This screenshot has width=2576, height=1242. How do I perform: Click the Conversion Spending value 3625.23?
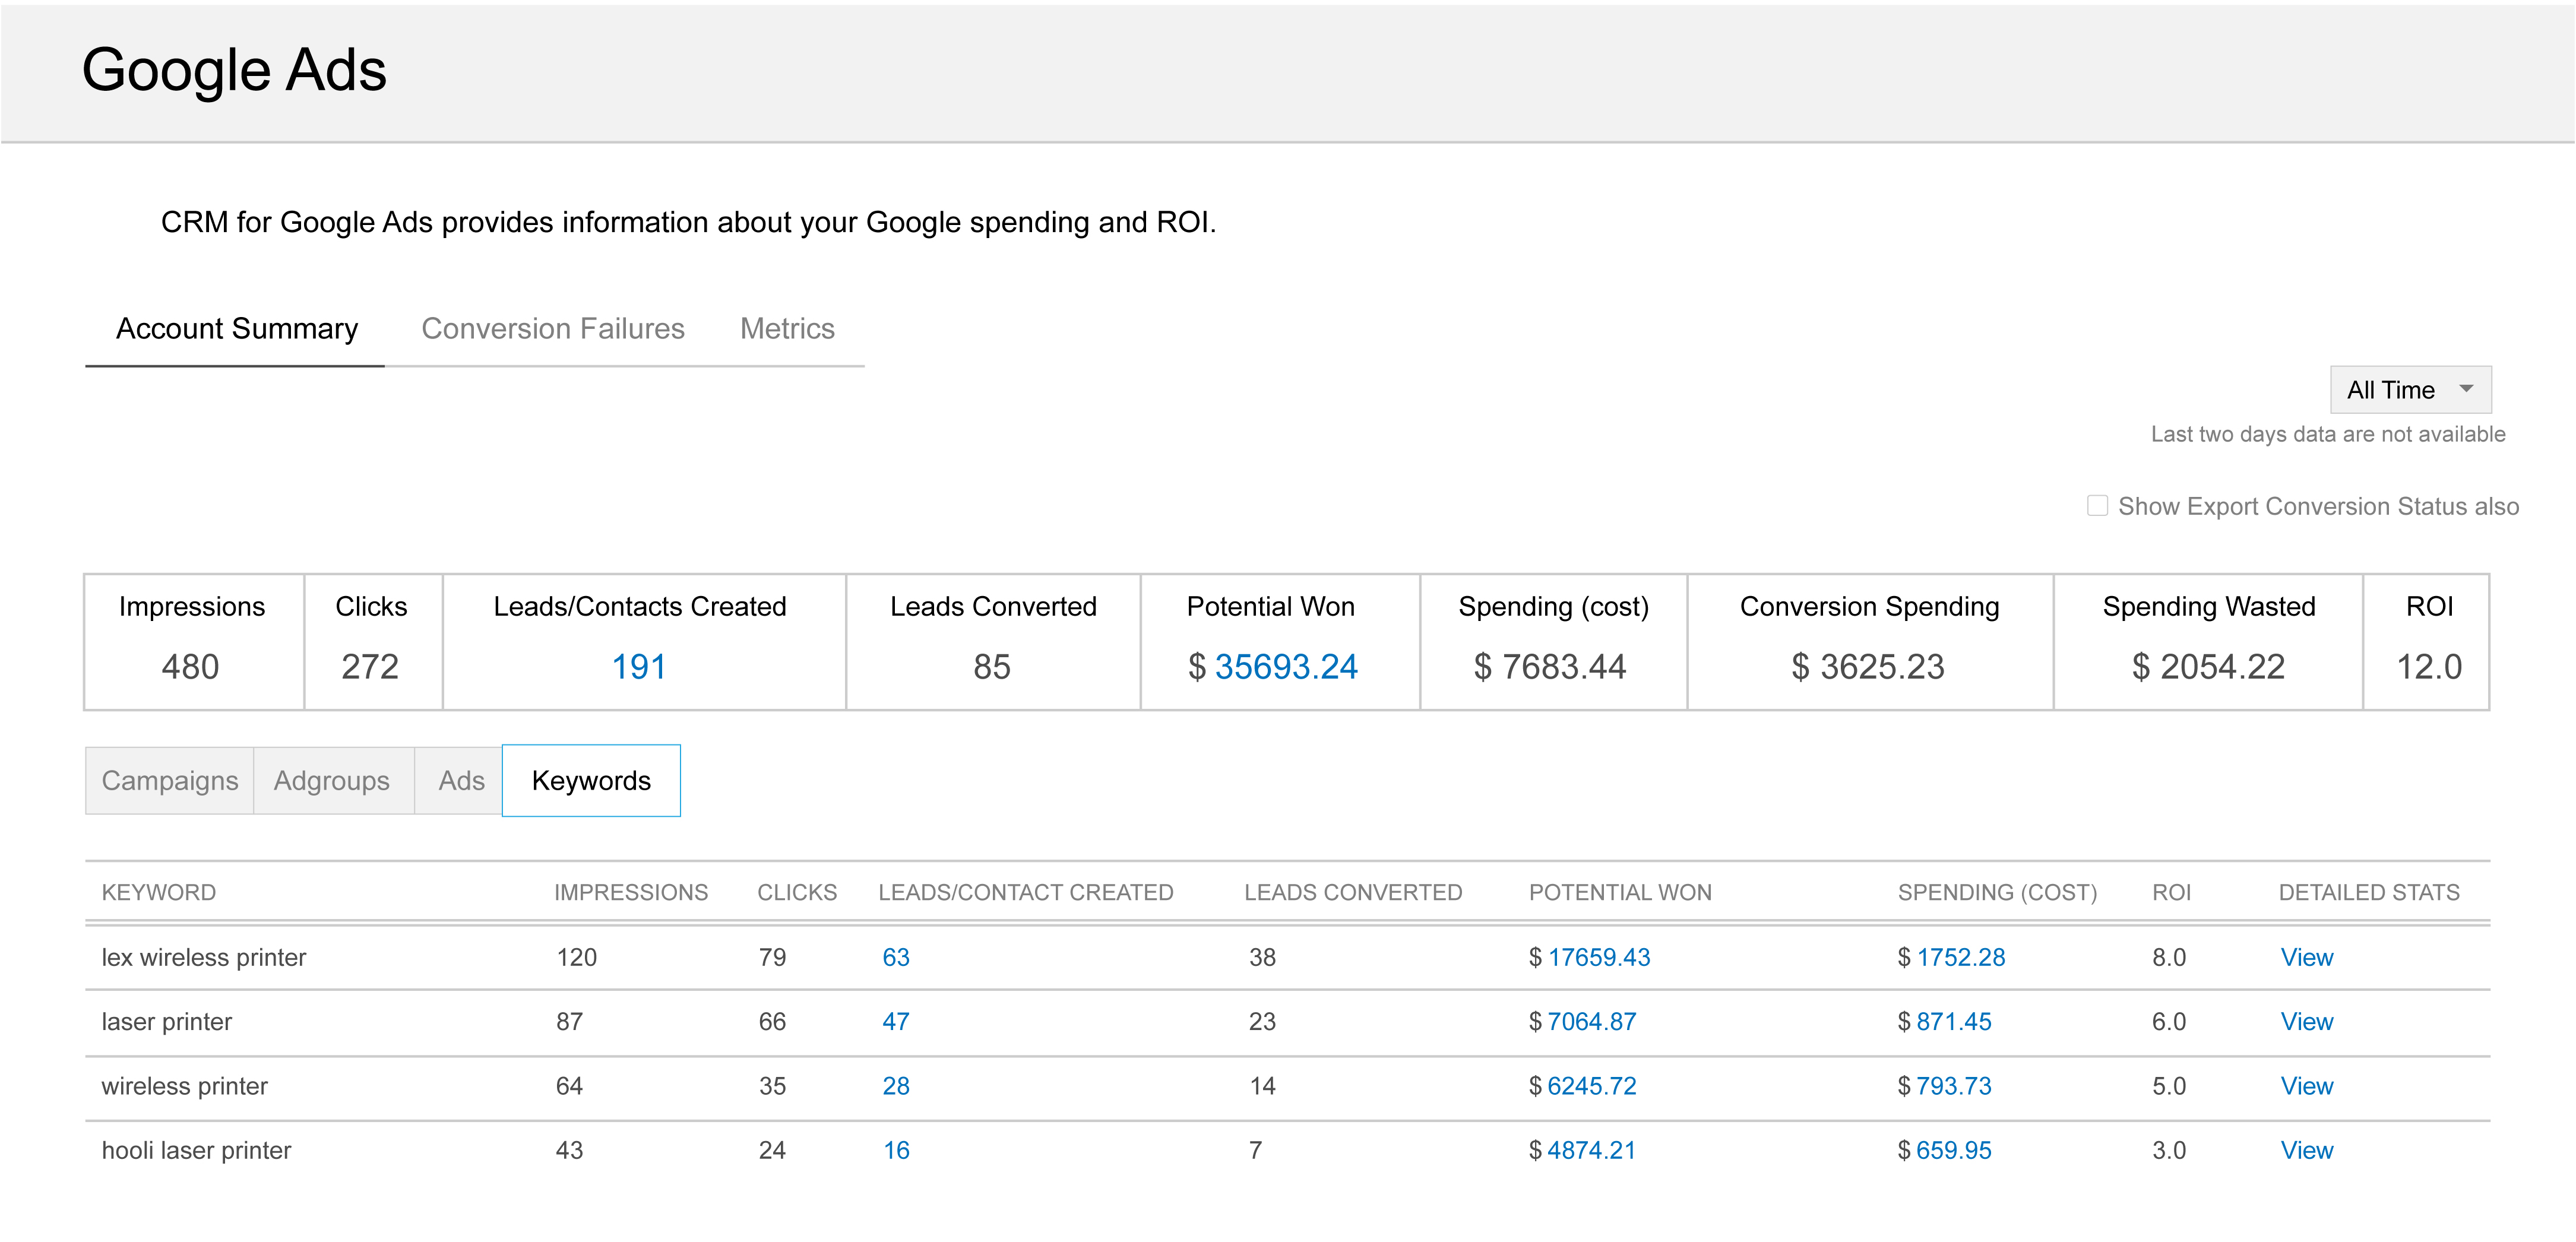click(1868, 667)
